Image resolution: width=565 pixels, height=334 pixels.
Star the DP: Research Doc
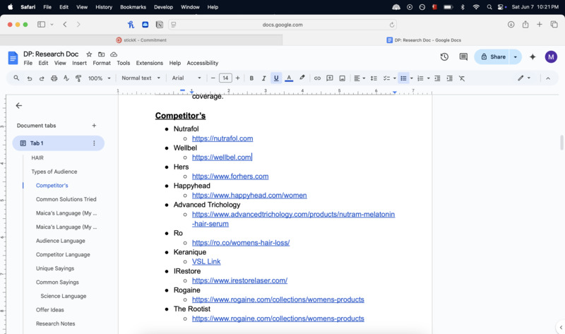click(x=89, y=54)
